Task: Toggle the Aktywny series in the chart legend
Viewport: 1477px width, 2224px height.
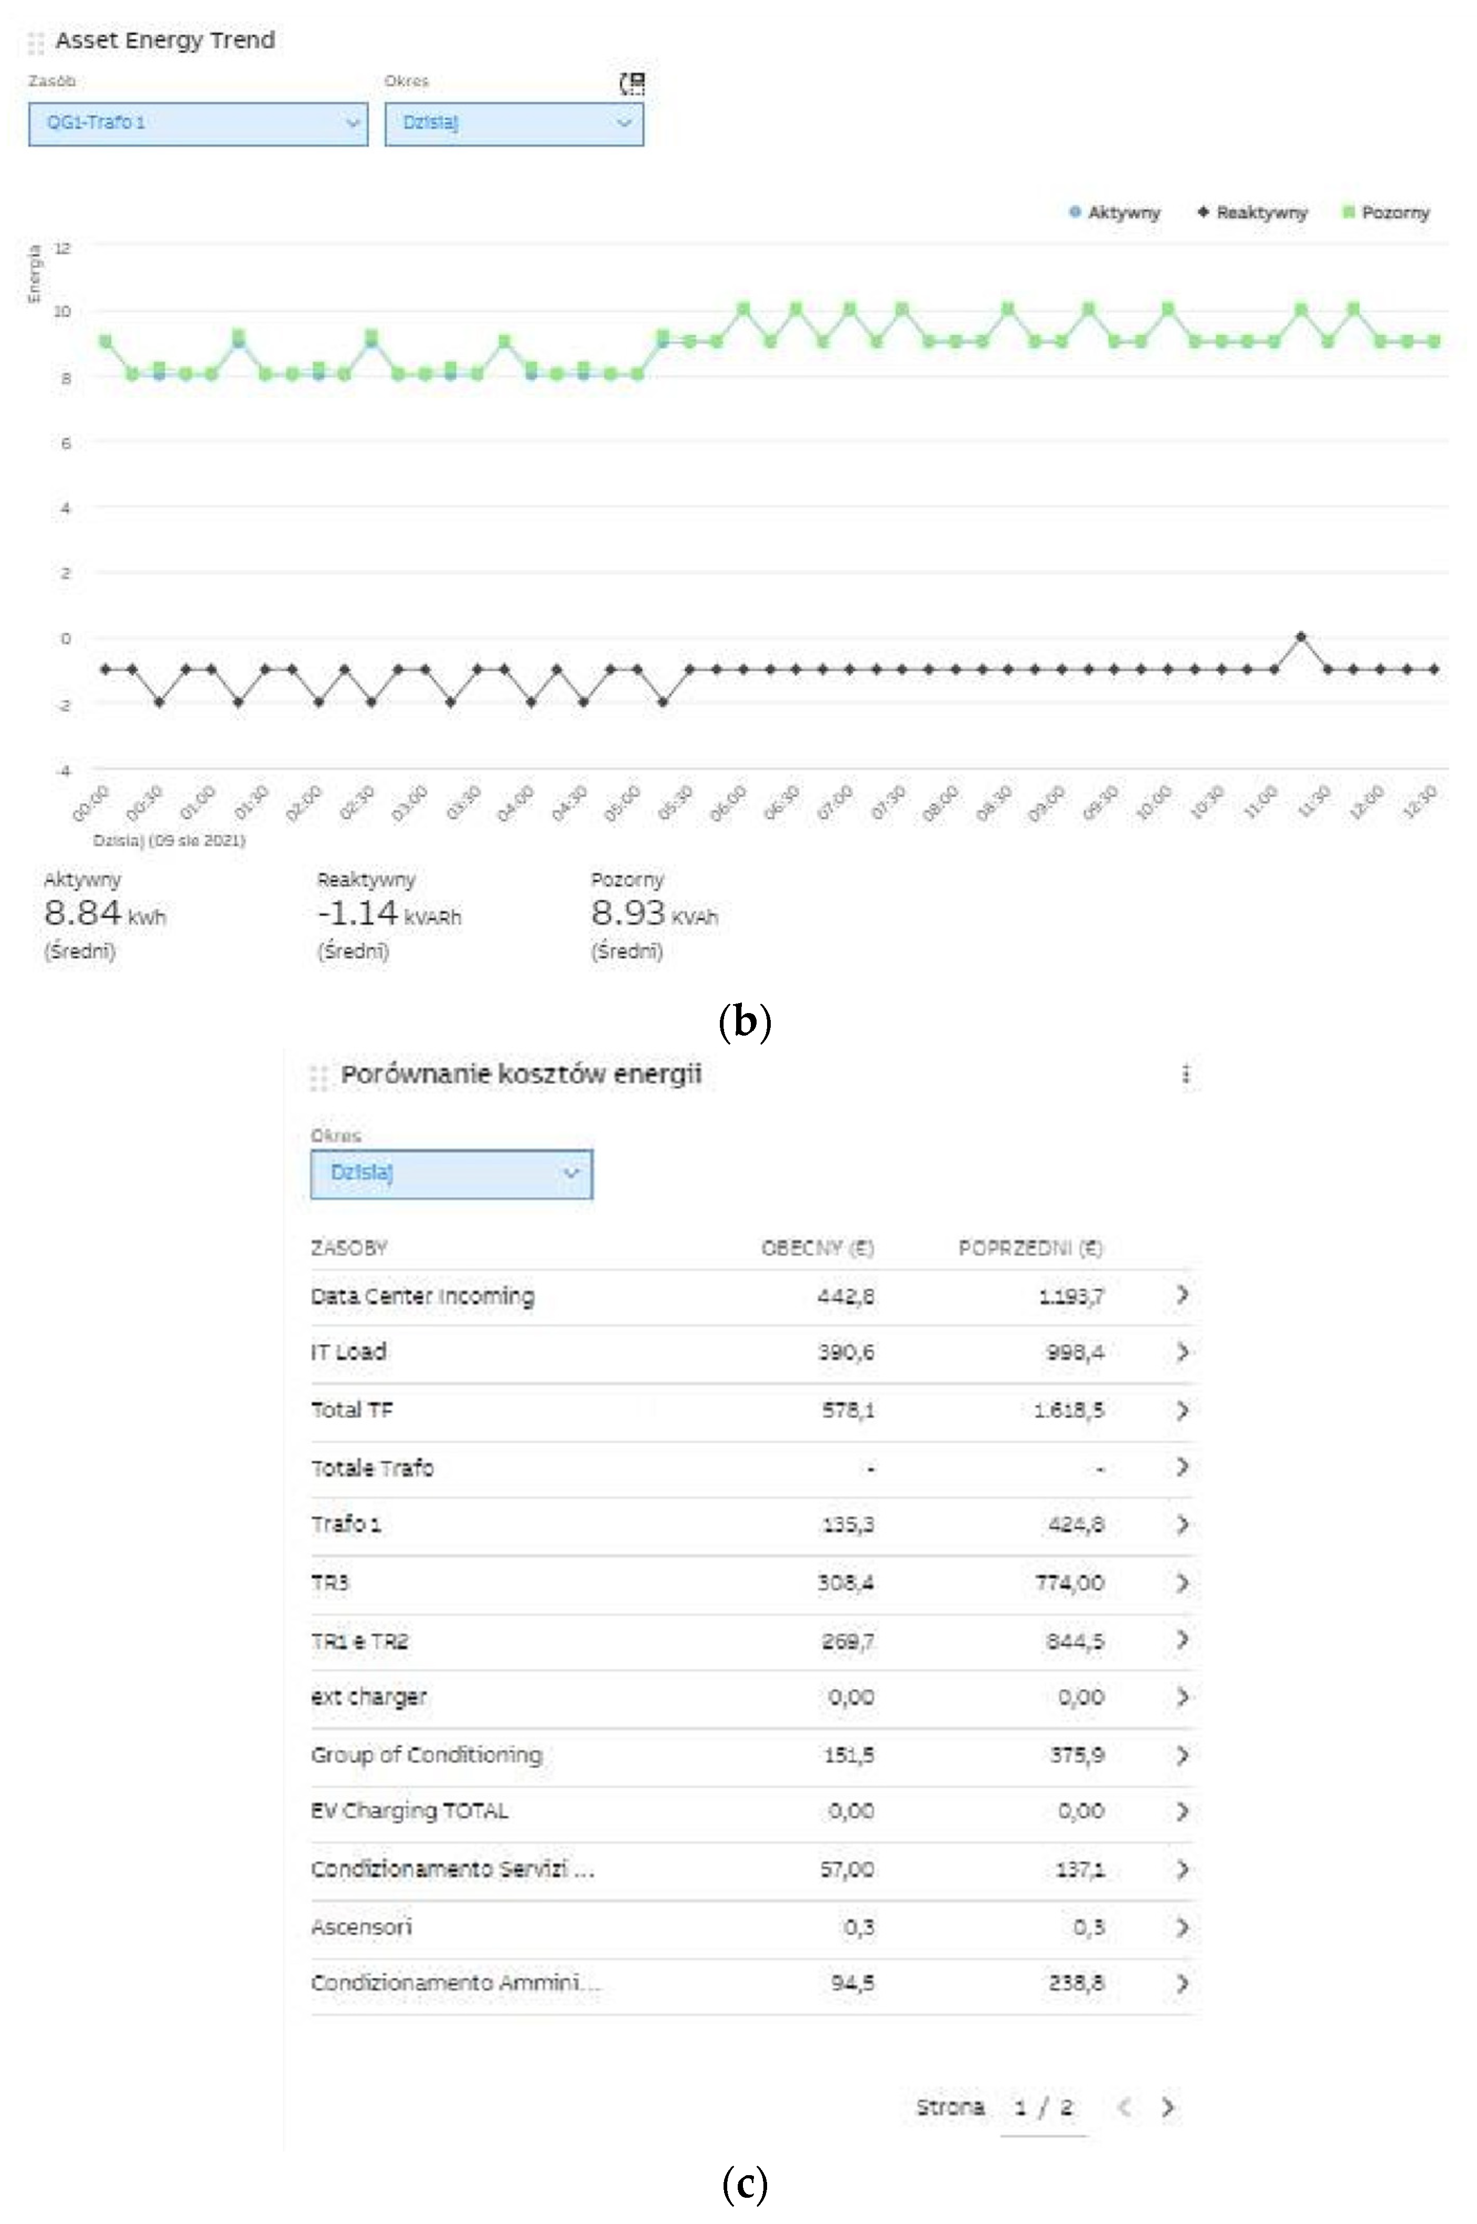Action: click(x=1114, y=213)
